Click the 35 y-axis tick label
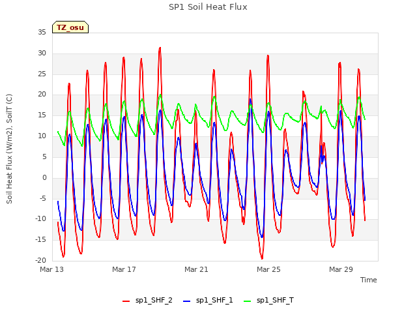The image size is (417, 313). pos(42,33)
